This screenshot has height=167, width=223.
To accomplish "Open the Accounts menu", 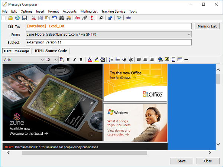I will coord(70,12).
